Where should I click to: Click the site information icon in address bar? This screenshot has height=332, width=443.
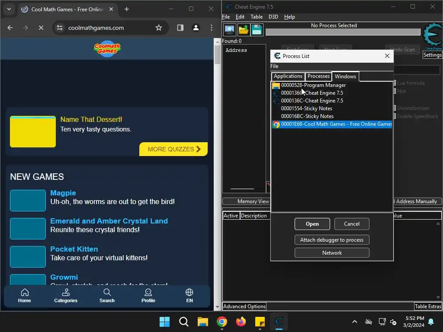tap(60, 28)
